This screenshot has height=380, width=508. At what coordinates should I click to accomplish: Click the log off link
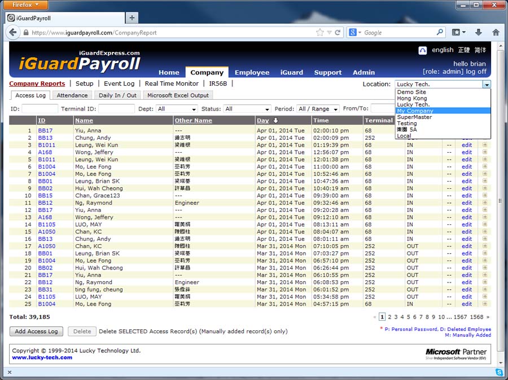coord(476,72)
